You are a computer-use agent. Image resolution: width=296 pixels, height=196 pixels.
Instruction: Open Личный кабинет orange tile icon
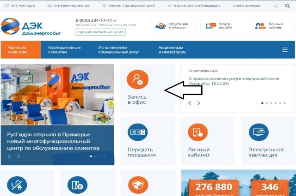(x=197, y=132)
